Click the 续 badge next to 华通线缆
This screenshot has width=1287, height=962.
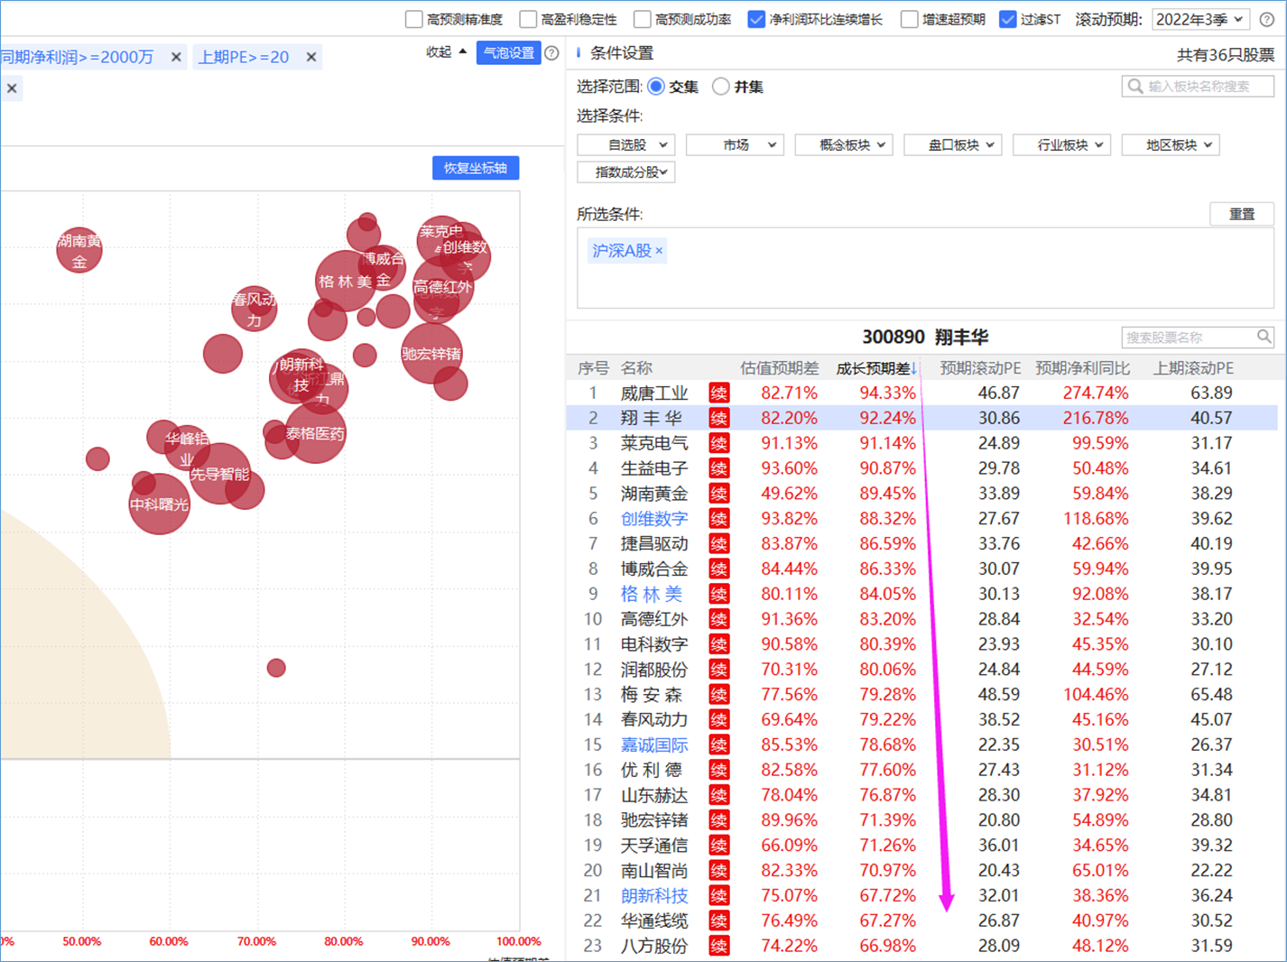tap(718, 920)
